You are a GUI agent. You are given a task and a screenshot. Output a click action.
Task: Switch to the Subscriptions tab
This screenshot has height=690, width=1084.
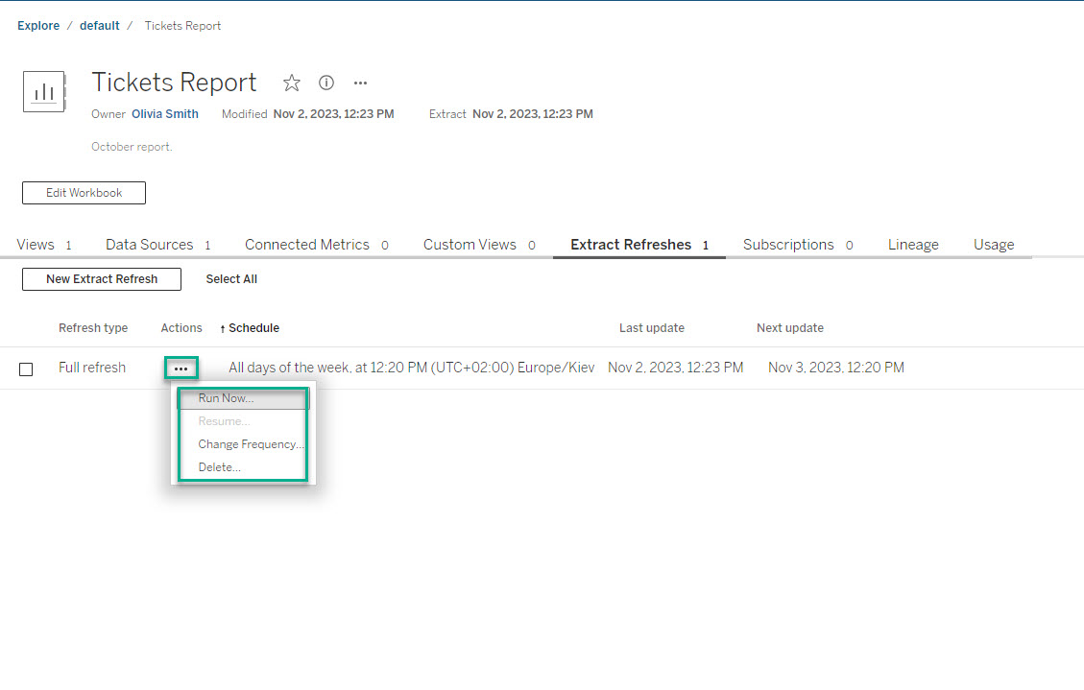point(788,245)
